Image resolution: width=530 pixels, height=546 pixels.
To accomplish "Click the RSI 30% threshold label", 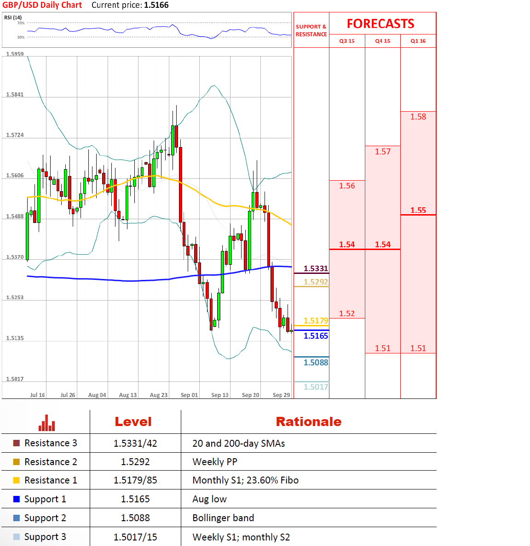I will coord(21,37).
